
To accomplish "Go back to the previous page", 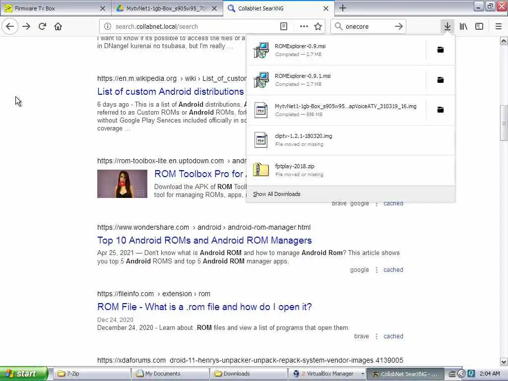I will click(10, 26).
